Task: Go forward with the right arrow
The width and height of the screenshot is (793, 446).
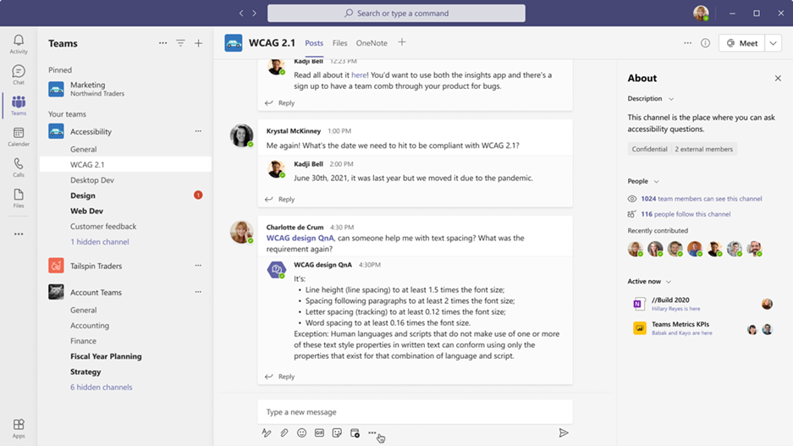Action: click(255, 14)
